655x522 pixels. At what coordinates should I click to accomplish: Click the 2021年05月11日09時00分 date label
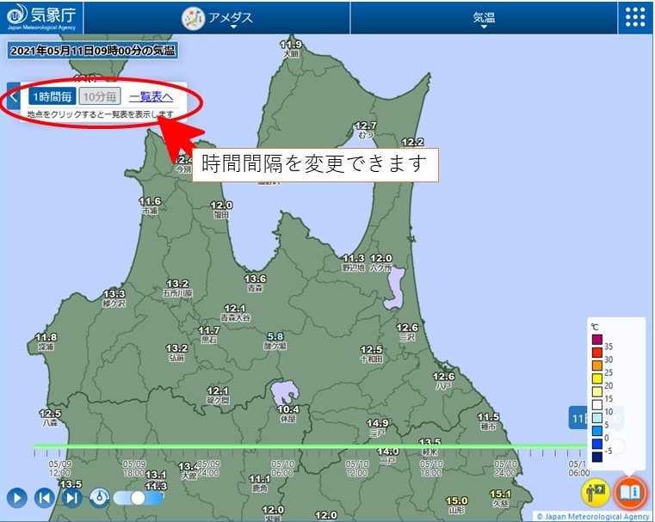click(92, 51)
